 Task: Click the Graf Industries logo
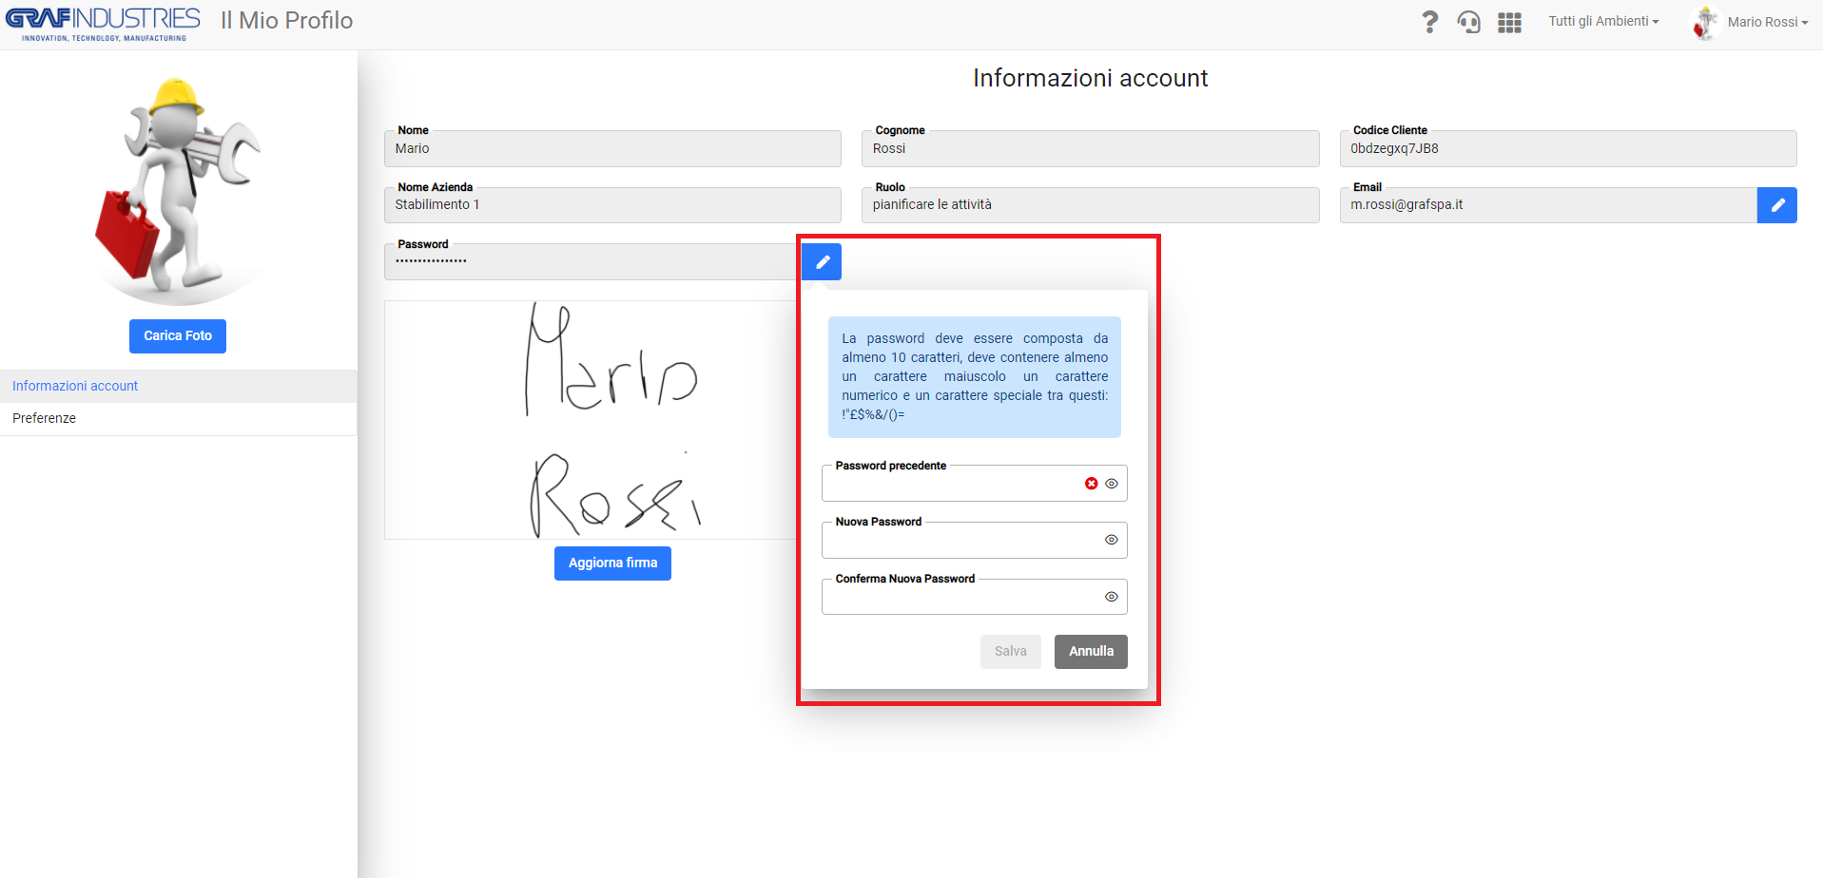[x=103, y=24]
